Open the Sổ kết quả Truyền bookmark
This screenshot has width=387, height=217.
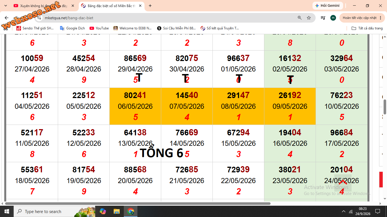220,28
